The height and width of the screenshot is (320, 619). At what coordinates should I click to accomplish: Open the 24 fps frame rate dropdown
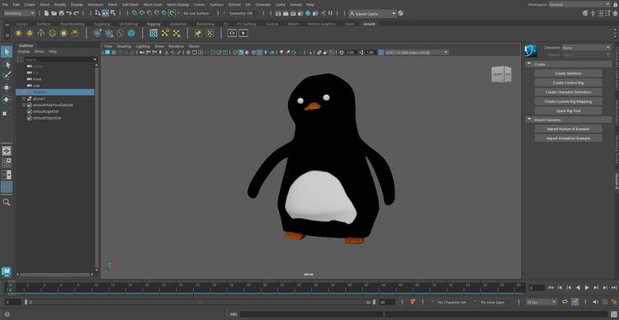coord(541,302)
